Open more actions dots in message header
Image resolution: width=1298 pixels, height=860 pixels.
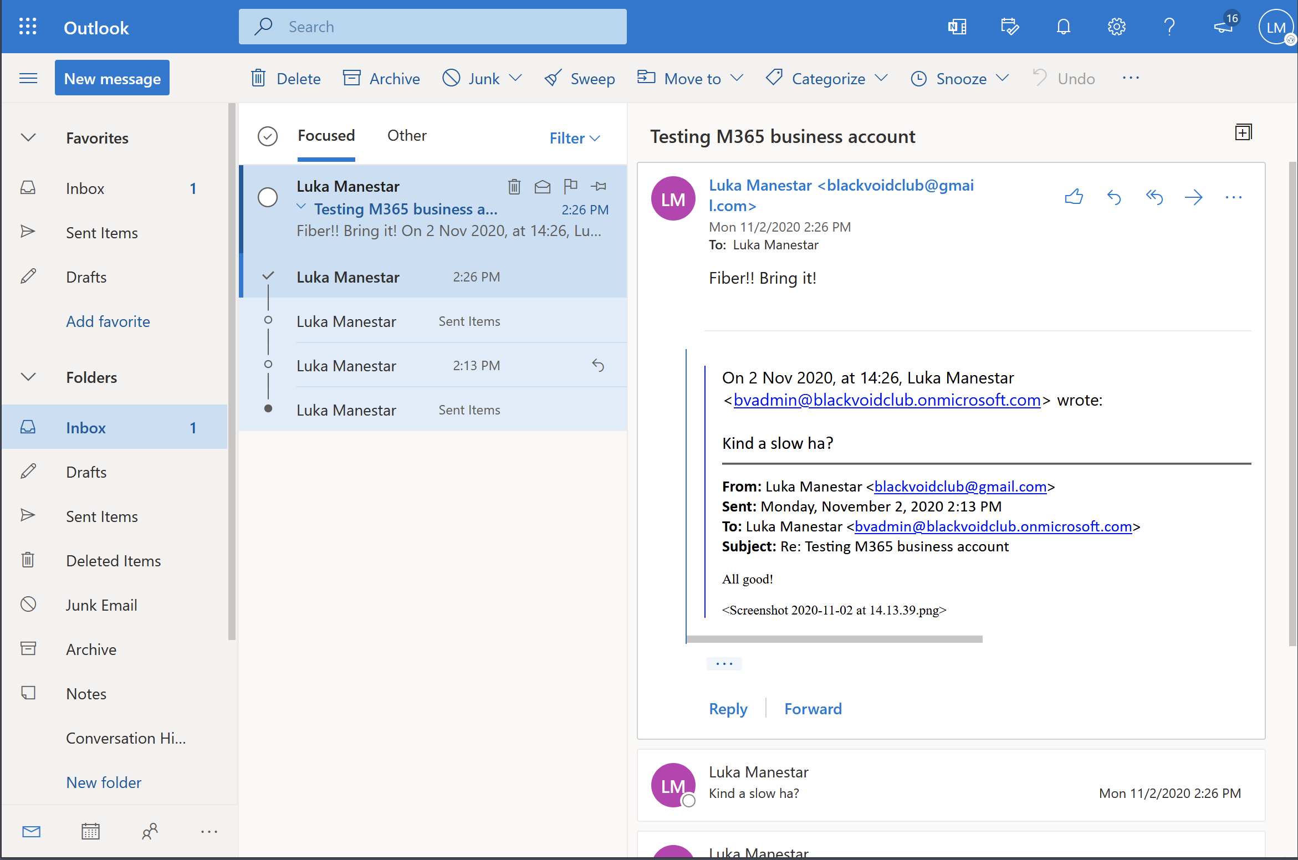(x=1234, y=197)
